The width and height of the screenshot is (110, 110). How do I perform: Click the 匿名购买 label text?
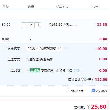click(x=102, y=91)
